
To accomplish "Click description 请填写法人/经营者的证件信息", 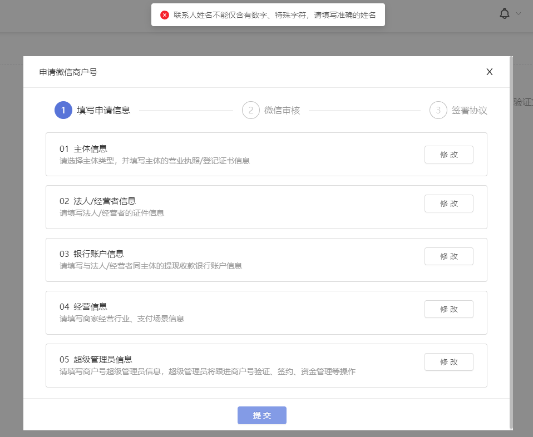I will [112, 213].
